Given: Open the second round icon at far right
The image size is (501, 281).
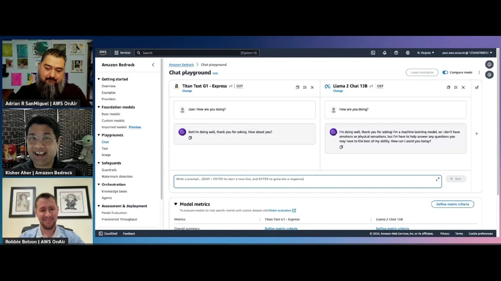Looking at the screenshot, I should click(x=489, y=75).
